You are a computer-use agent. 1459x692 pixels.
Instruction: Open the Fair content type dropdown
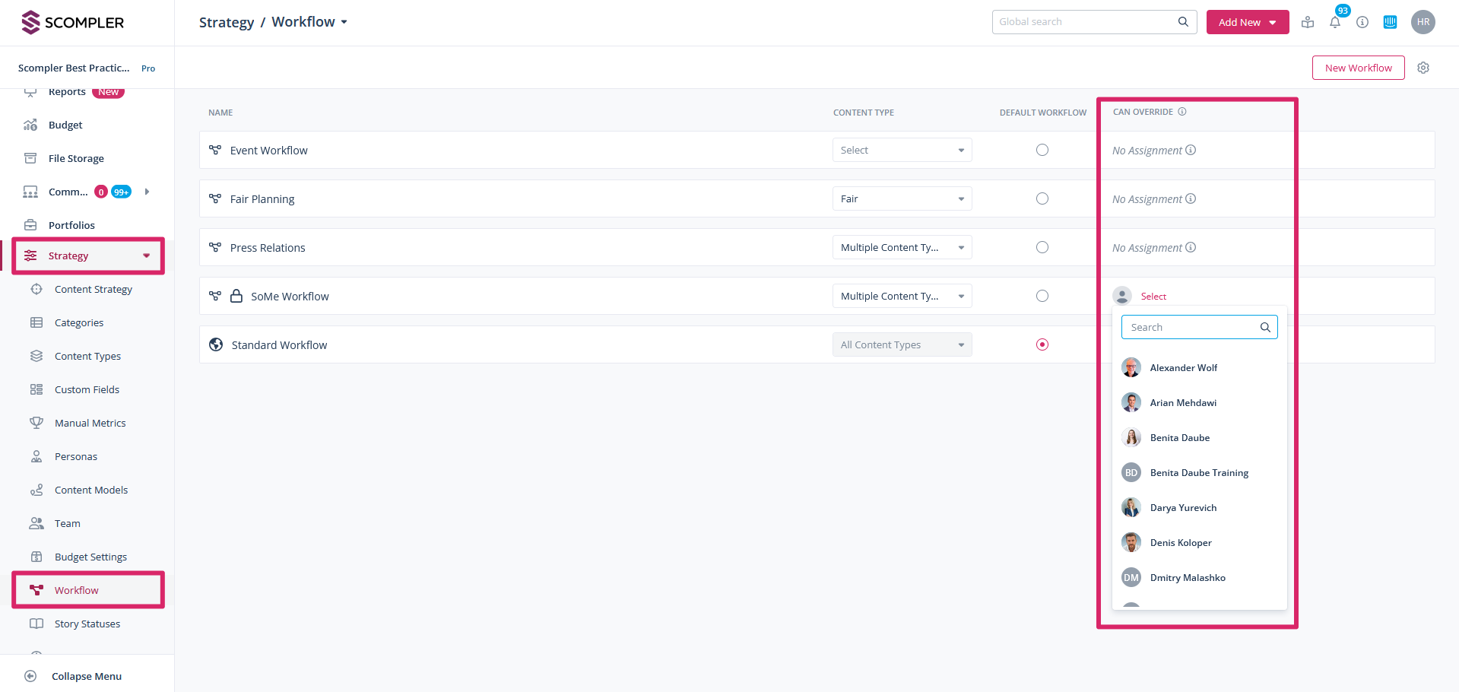pos(902,199)
